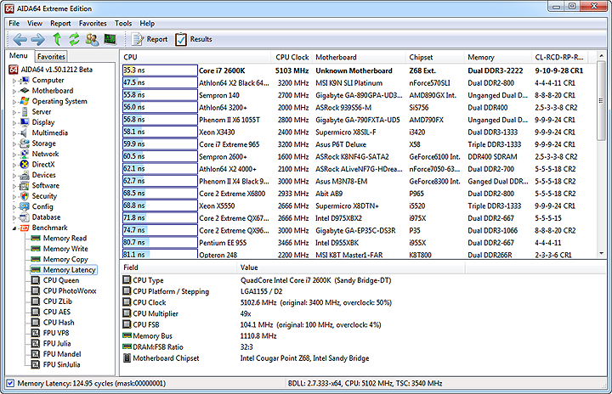Toggle the status bar Memory Latency checkbox
This screenshot has height=394, width=612.
pyautogui.click(x=10, y=384)
